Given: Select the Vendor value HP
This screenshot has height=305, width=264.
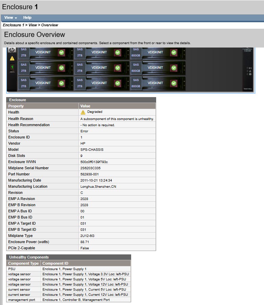Looking at the screenshot, I should pyautogui.click(x=83, y=144).
